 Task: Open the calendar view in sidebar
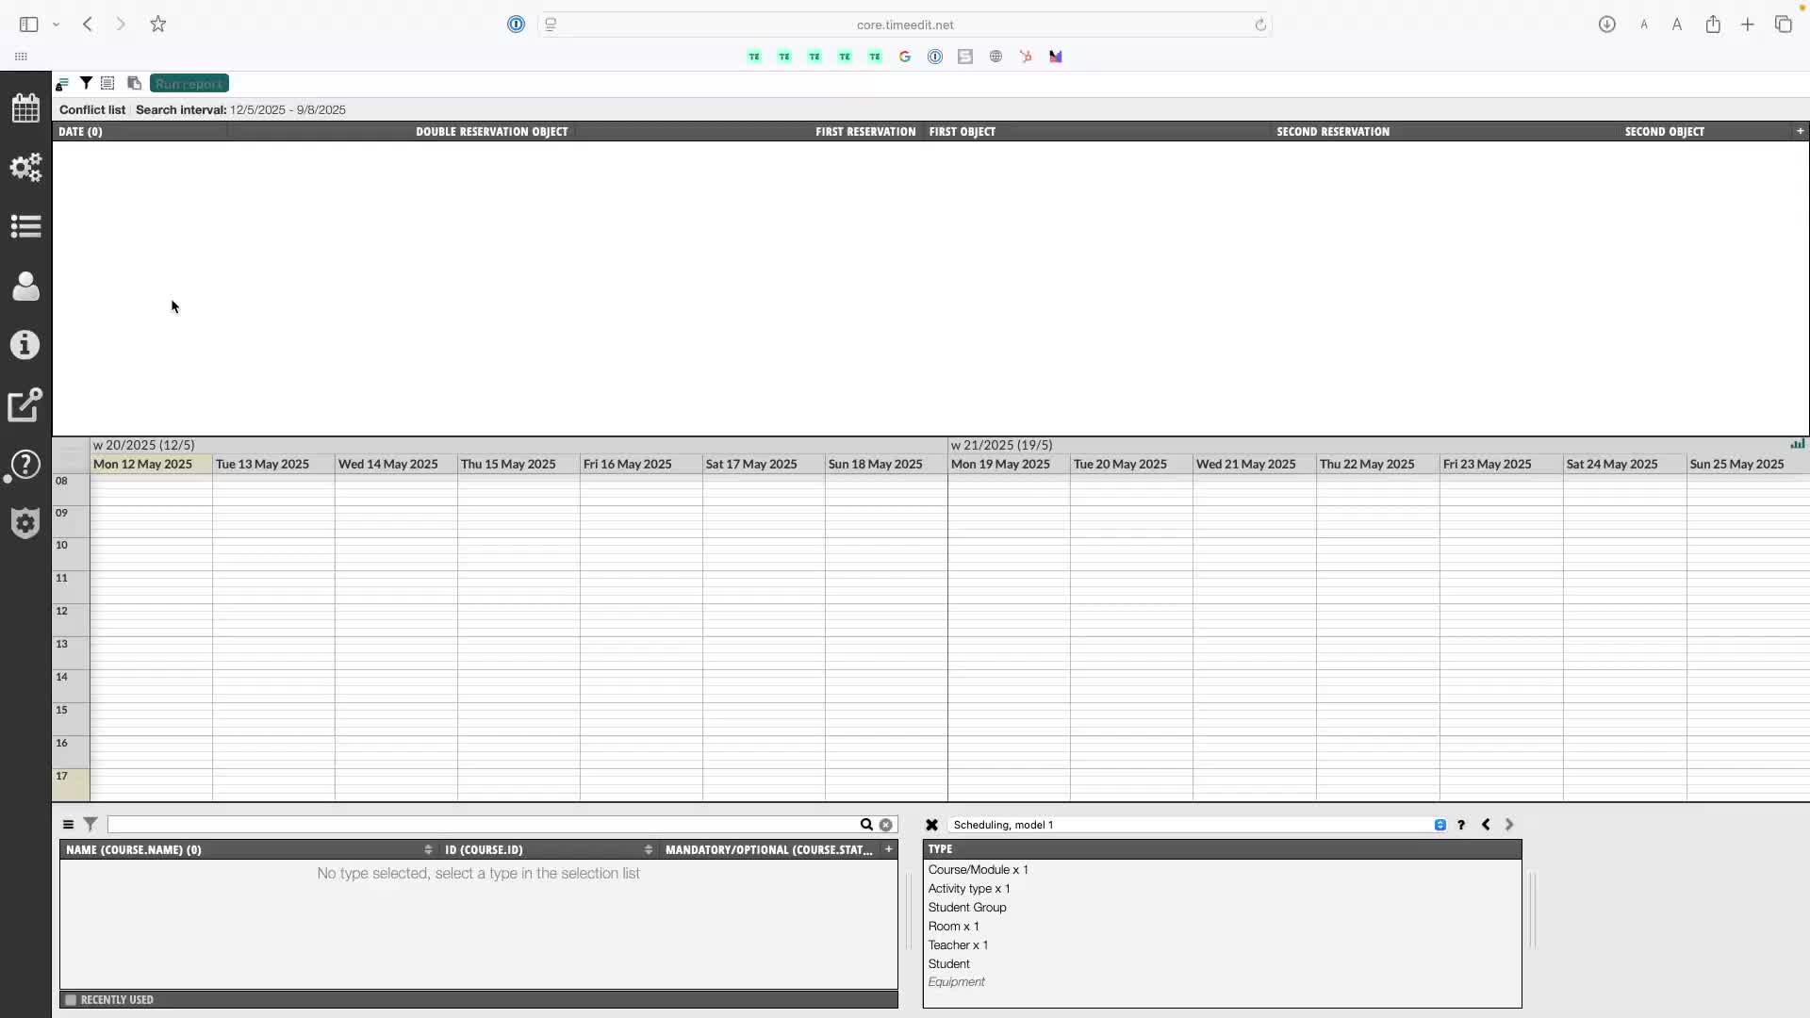[25, 108]
